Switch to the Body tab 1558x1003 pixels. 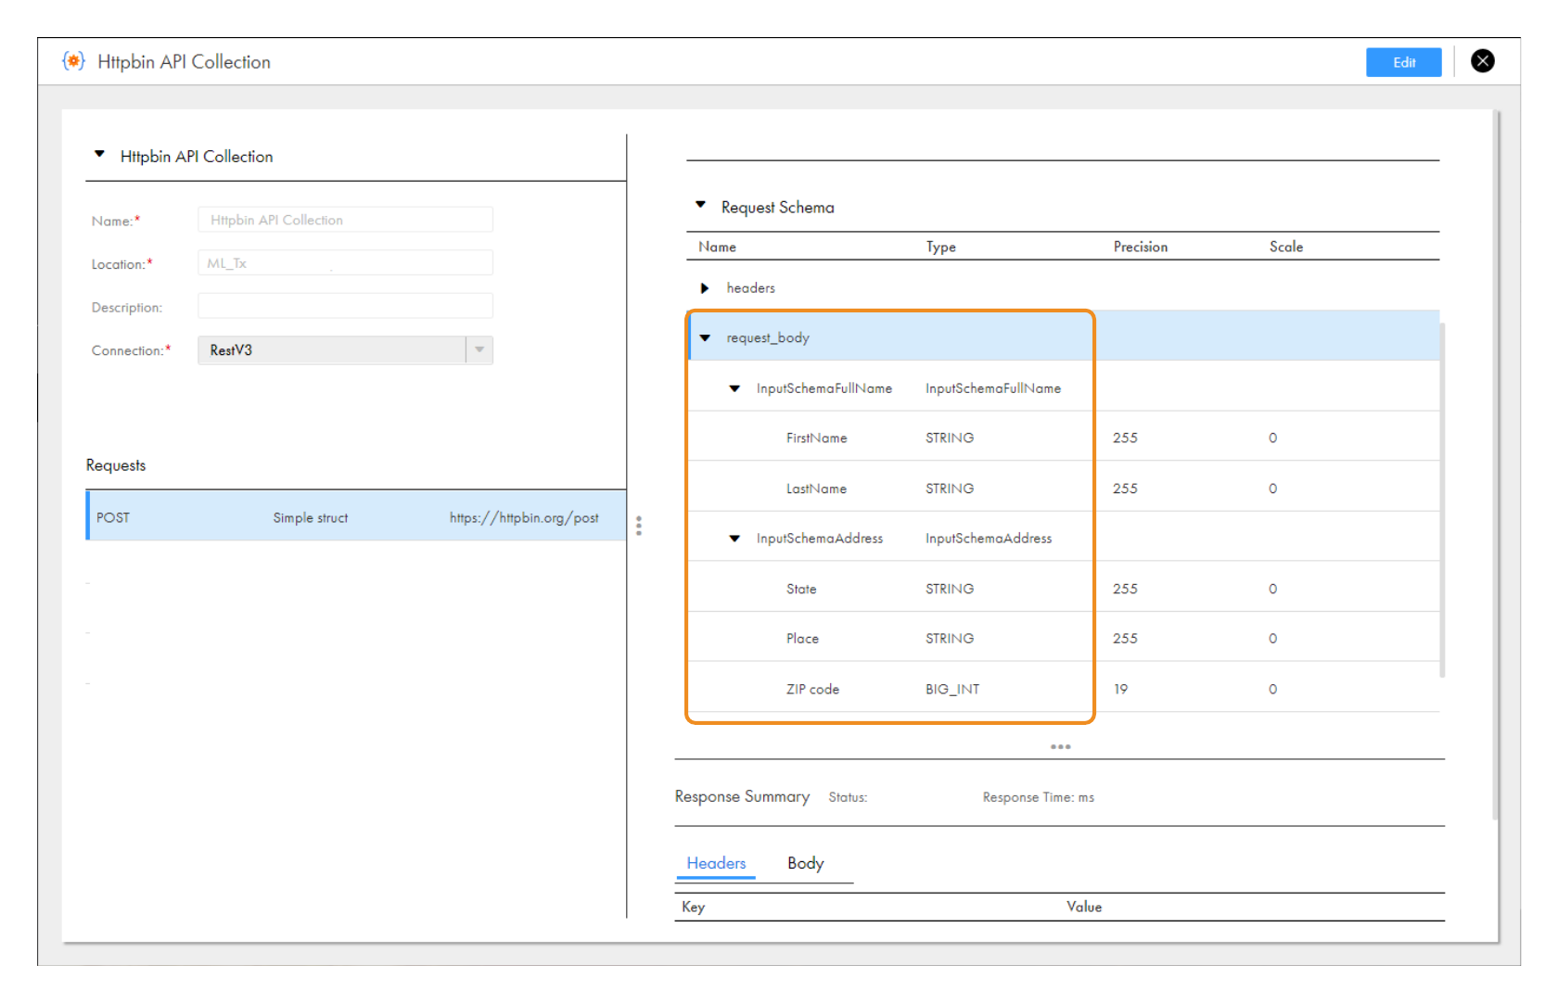(805, 863)
